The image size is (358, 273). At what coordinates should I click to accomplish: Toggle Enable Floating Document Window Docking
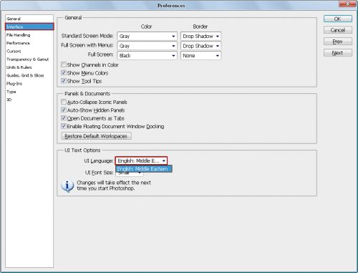(64, 126)
